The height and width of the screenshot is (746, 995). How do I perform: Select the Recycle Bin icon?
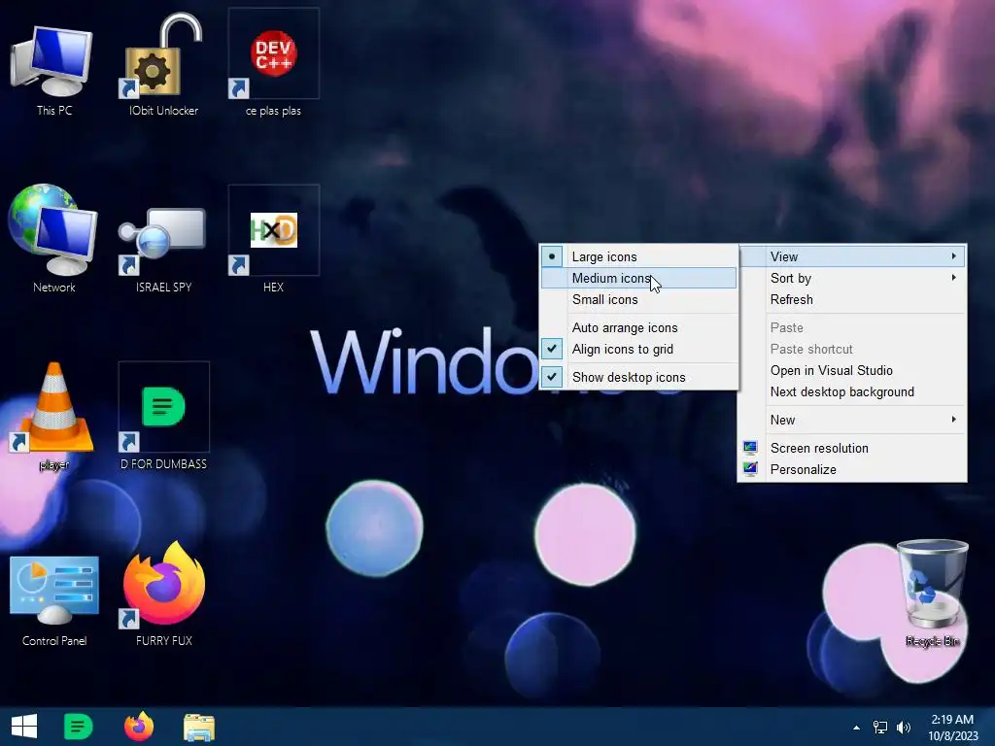click(932, 593)
